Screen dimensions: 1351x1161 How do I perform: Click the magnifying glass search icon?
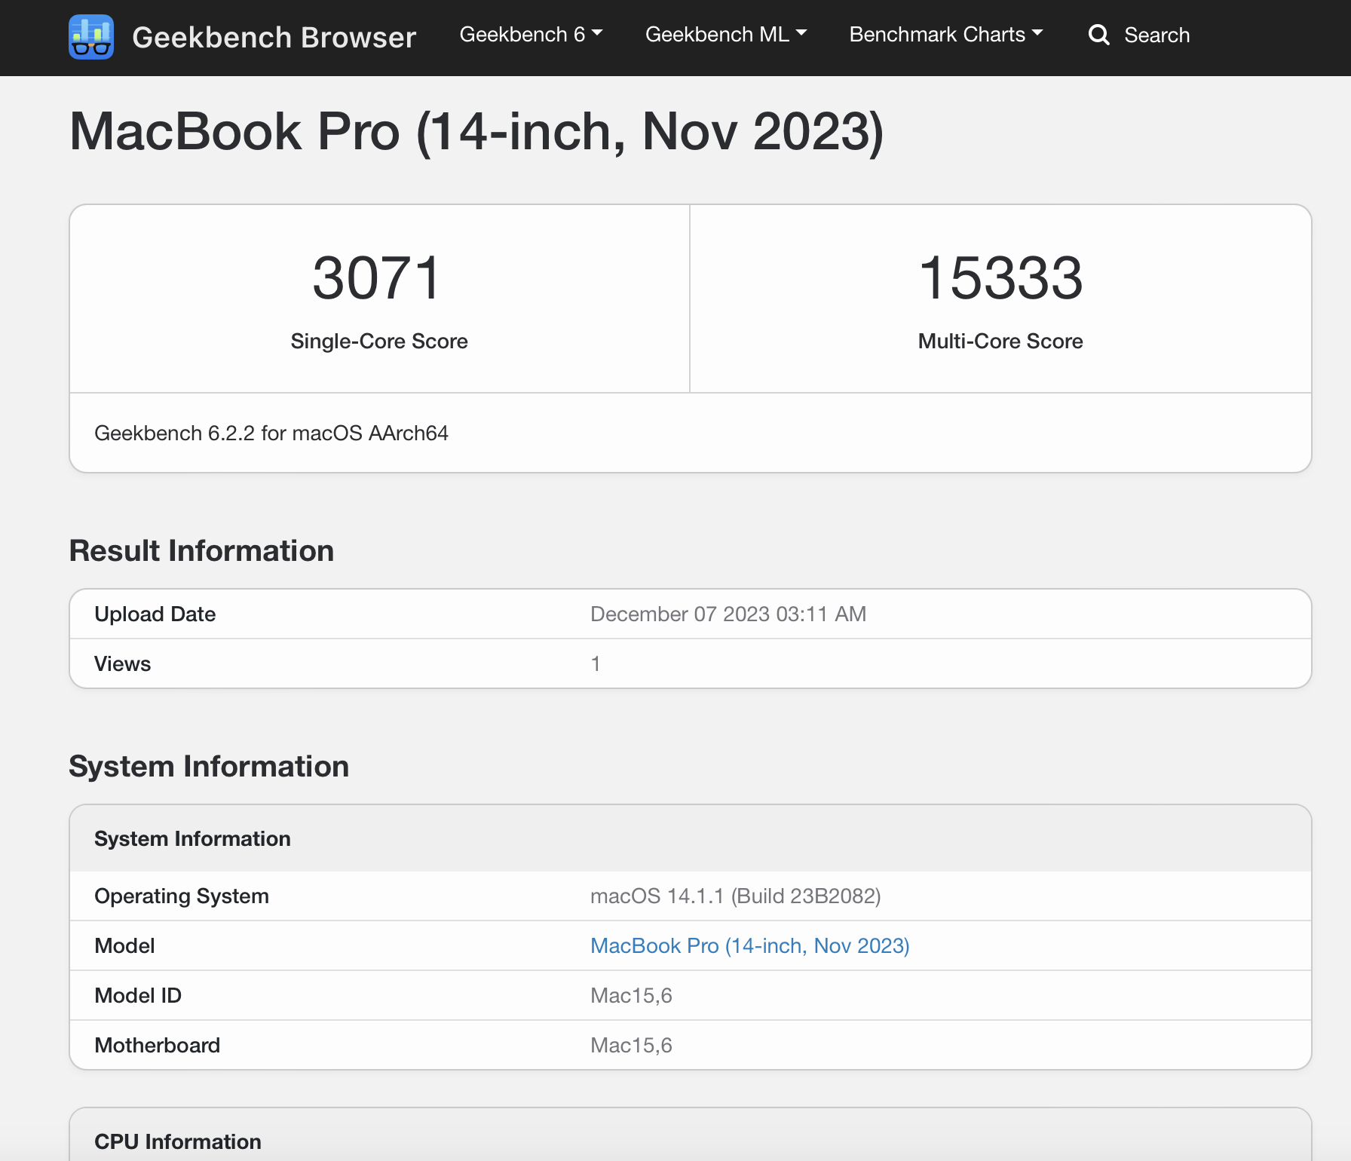pos(1099,35)
